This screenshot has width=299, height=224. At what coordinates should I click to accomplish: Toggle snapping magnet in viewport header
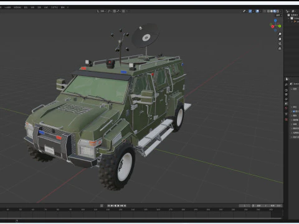115,11
